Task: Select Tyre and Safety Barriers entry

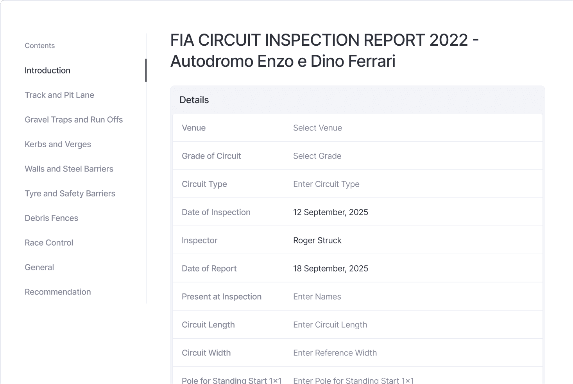Action: [70, 193]
